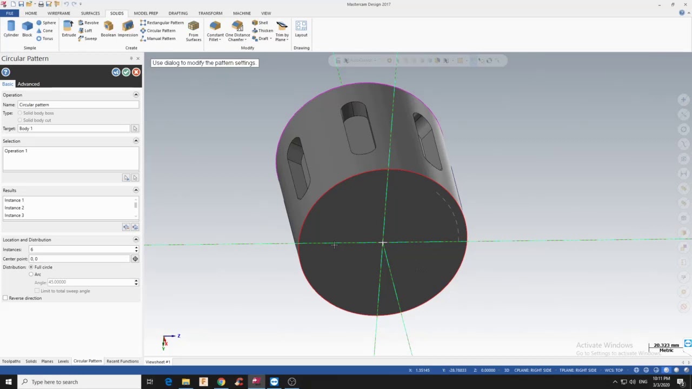Screen dimensions: 692x389
Task: Switch to Toolpaths manager tab
Action: click(x=11, y=361)
